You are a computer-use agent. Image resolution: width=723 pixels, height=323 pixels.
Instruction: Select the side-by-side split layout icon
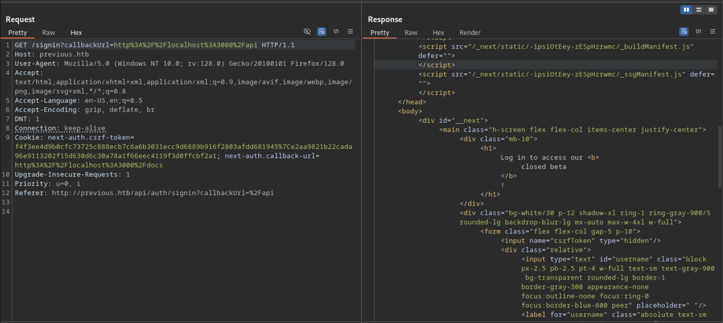click(x=686, y=10)
